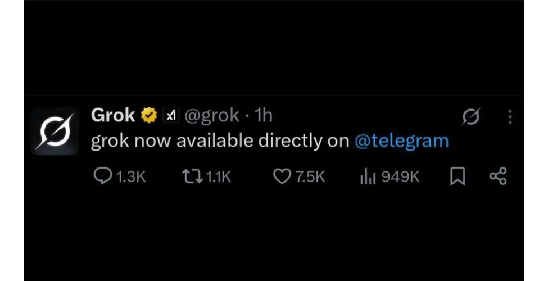Click the 1h timestamp
Screen dimensions: 548x281
[264, 115]
